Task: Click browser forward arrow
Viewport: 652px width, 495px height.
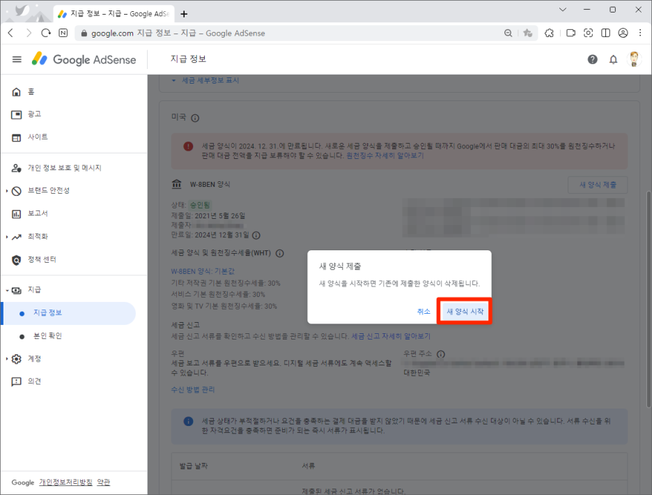Action: [29, 33]
